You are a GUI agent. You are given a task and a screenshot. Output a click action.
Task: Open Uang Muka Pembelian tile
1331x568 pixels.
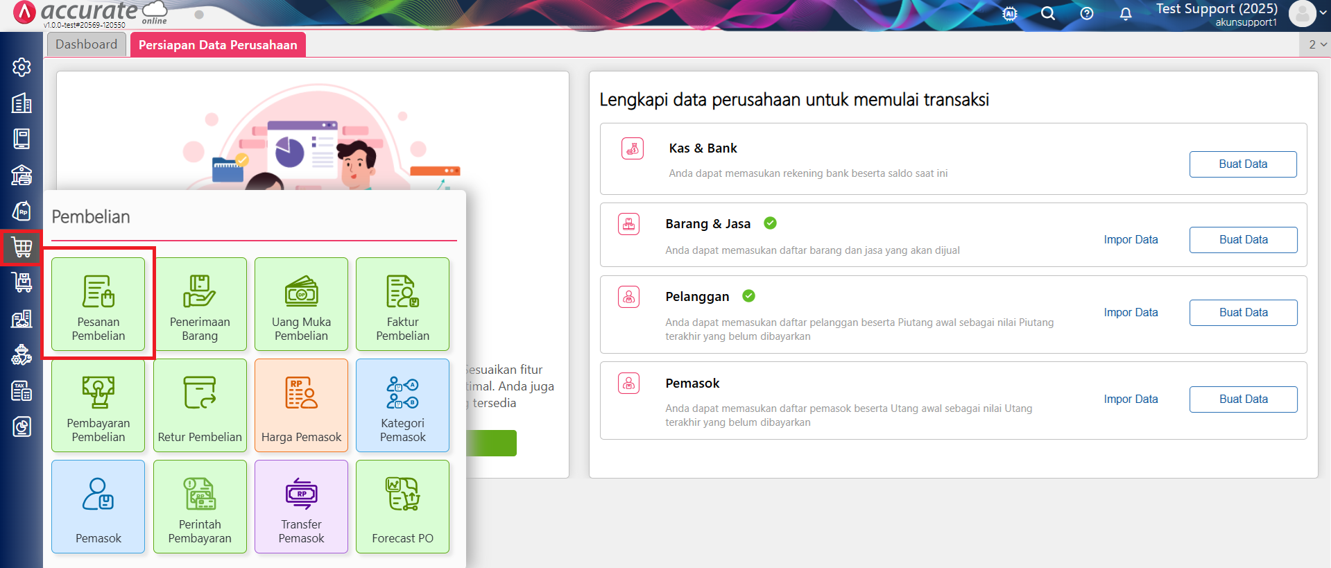pyautogui.click(x=301, y=304)
